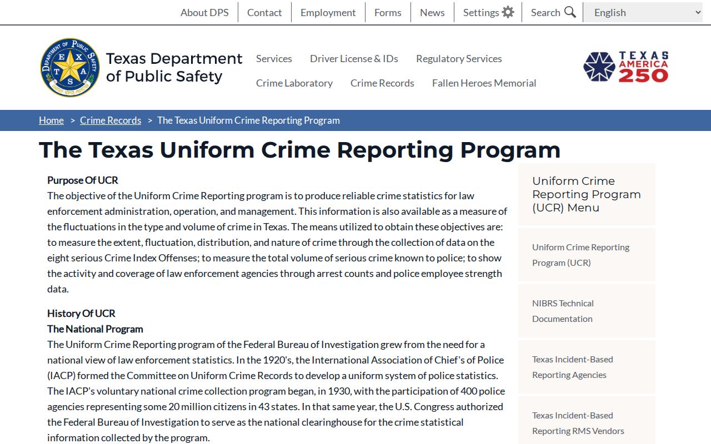Image resolution: width=711 pixels, height=444 pixels.
Task: Open Uniform Crime Reporting Program (UCR) sidebar link
Action: click(587, 255)
